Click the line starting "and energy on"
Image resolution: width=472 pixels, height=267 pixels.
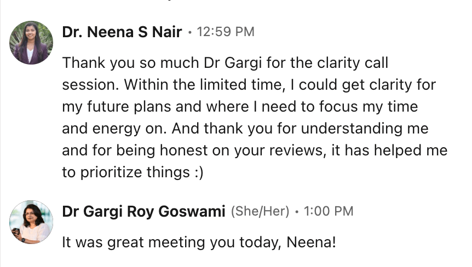tap(245, 129)
